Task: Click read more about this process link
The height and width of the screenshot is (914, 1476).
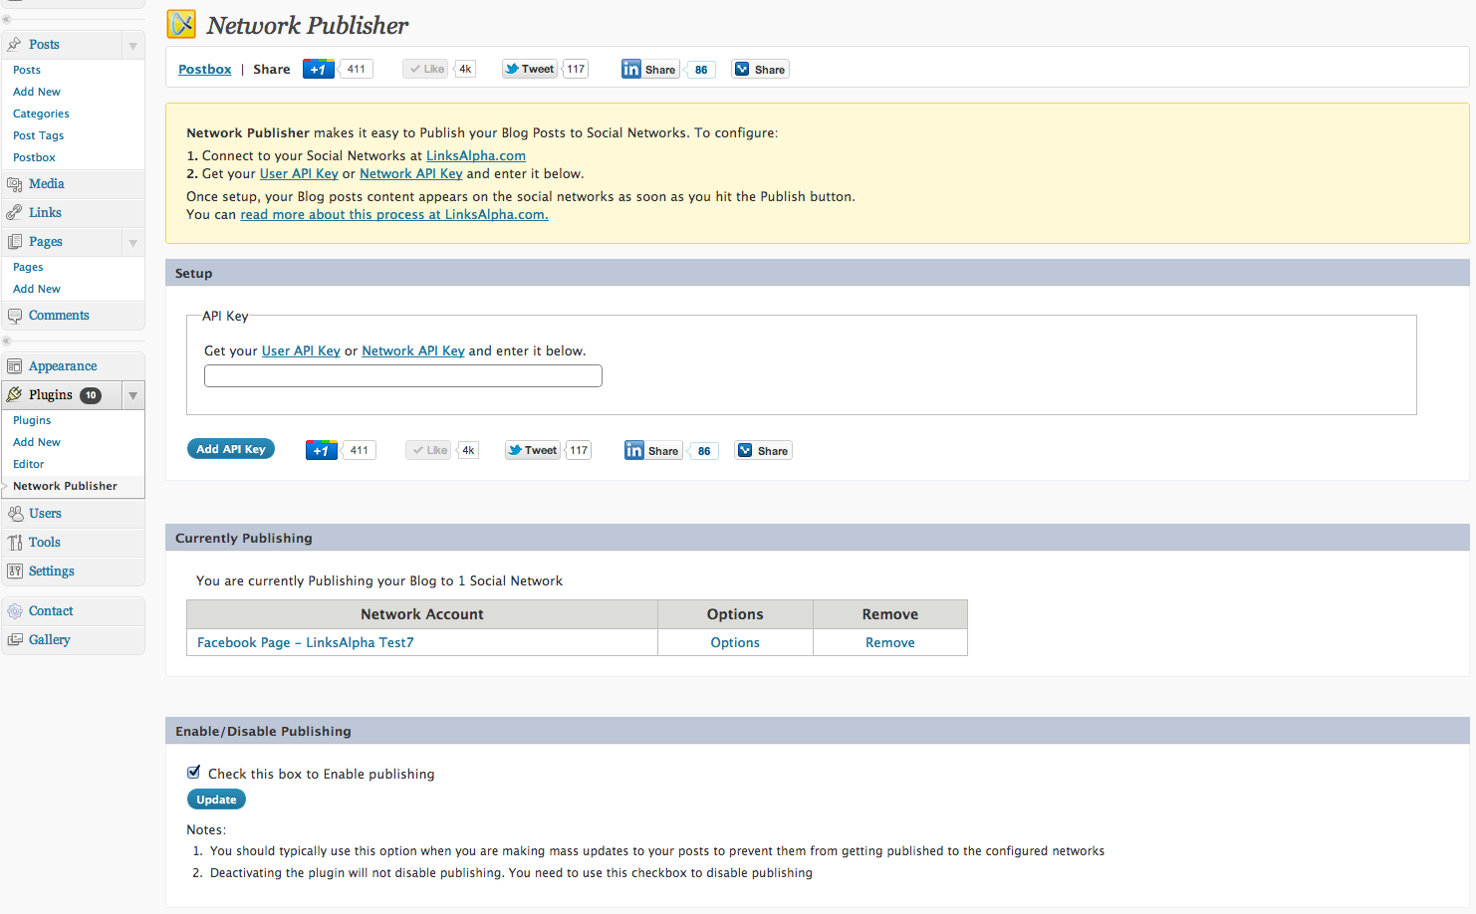Action: click(x=394, y=214)
